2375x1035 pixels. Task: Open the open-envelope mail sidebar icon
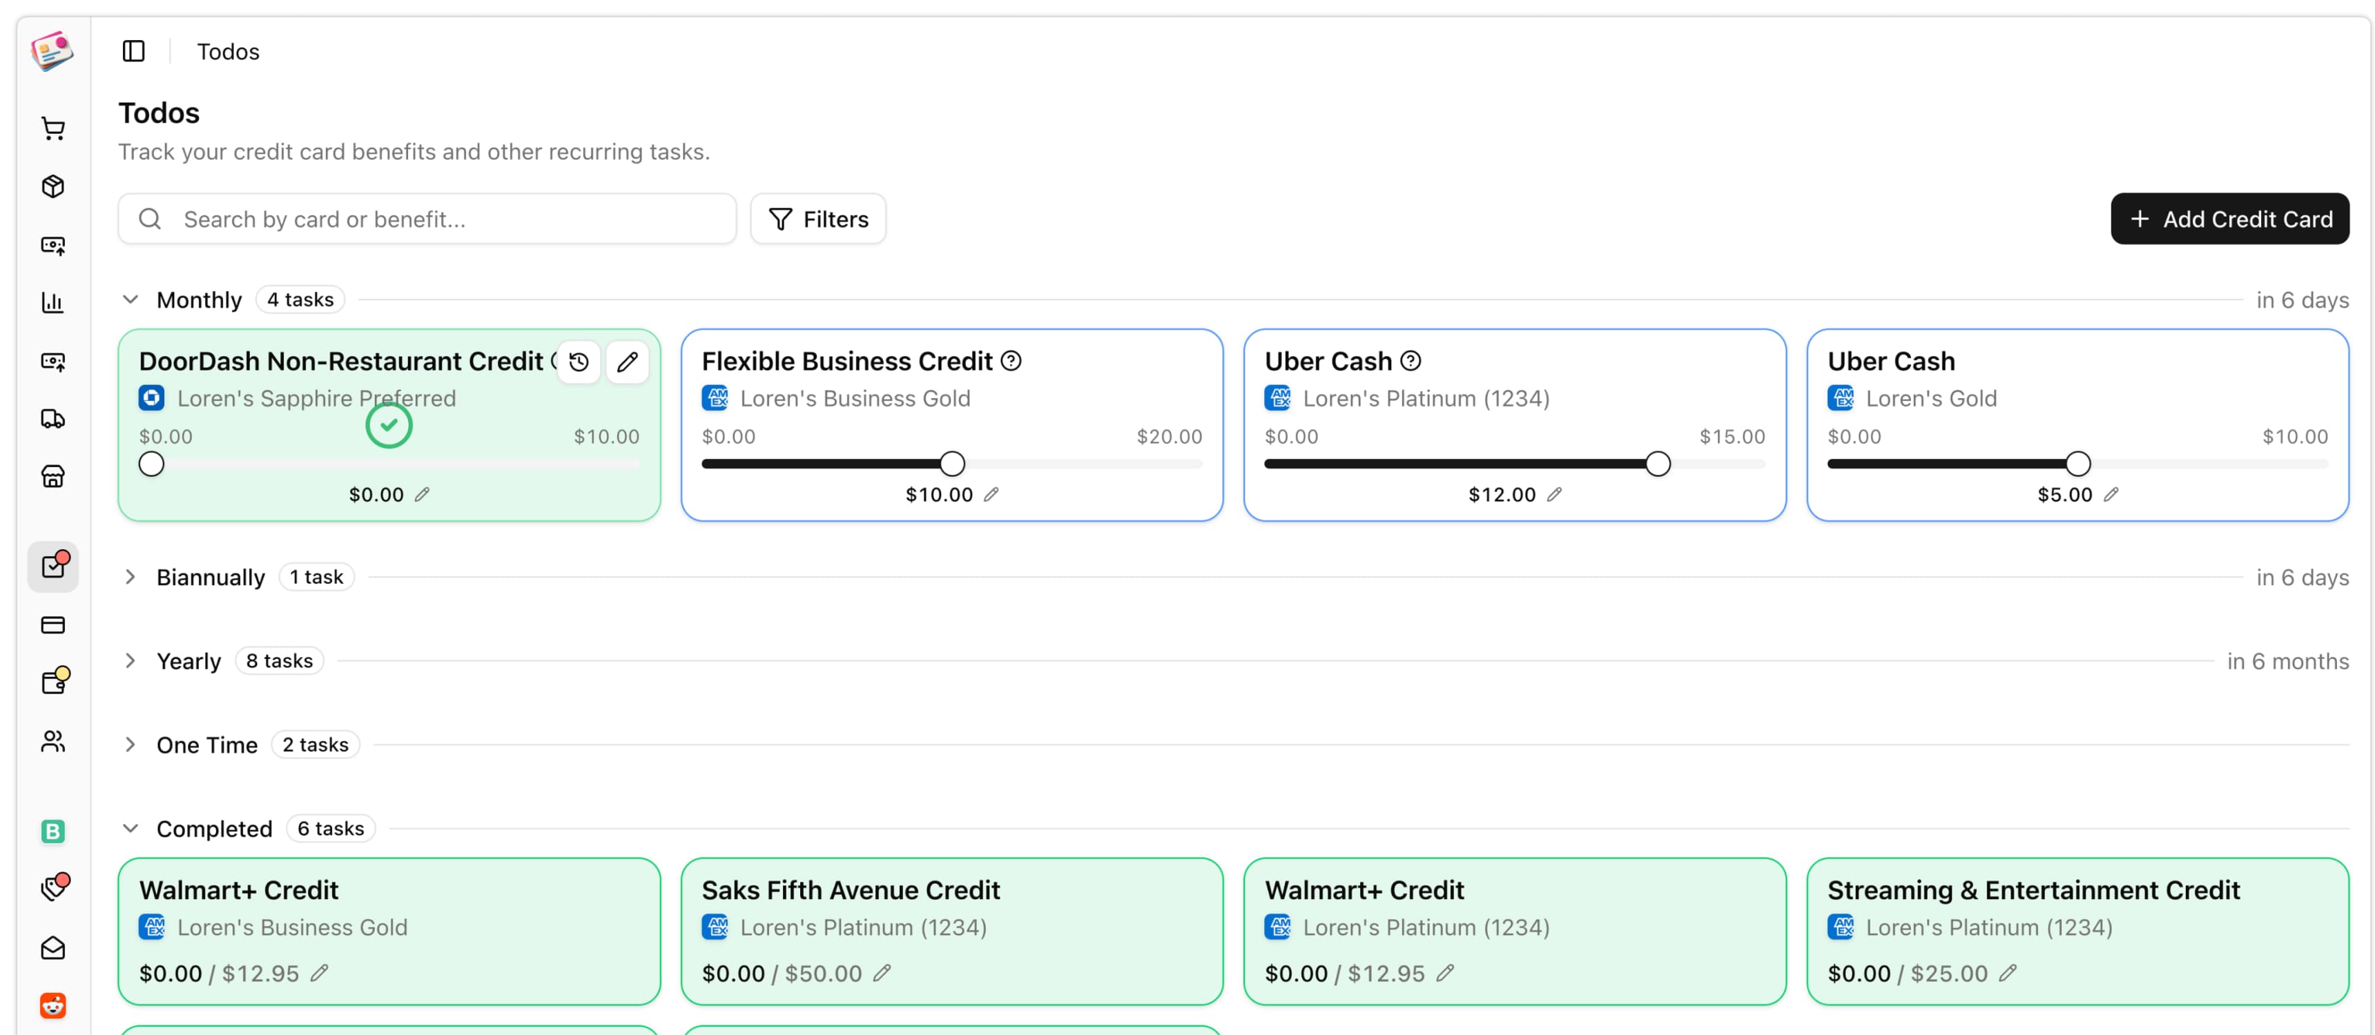click(53, 947)
